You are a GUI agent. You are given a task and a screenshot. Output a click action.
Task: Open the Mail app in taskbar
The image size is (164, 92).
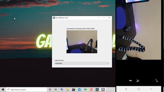point(79,89)
